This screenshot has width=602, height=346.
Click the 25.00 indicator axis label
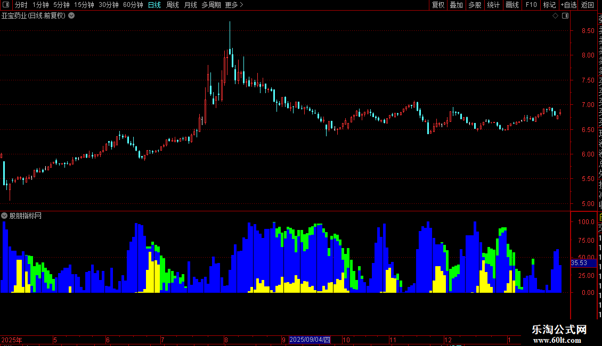pos(586,275)
